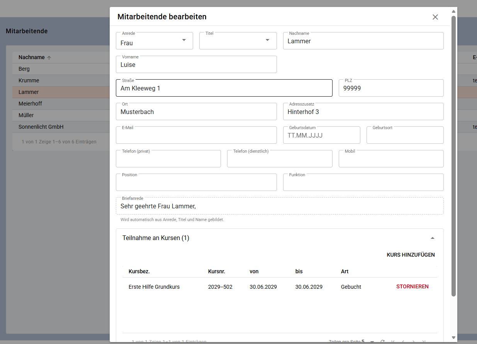Select the PLZ field with 99999
Screen dimensions: 477x344
pyautogui.click(x=391, y=88)
